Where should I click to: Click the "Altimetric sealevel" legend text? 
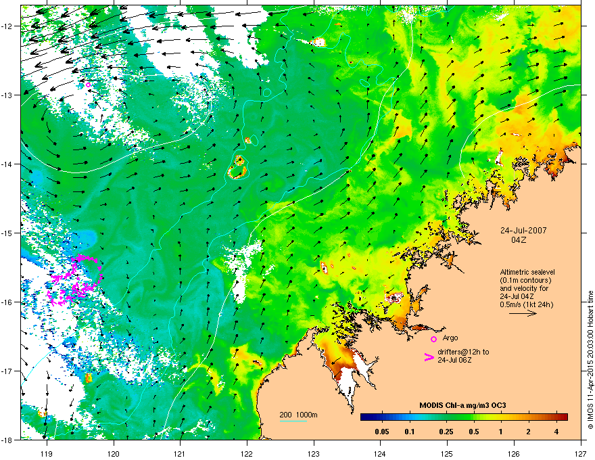527,272
